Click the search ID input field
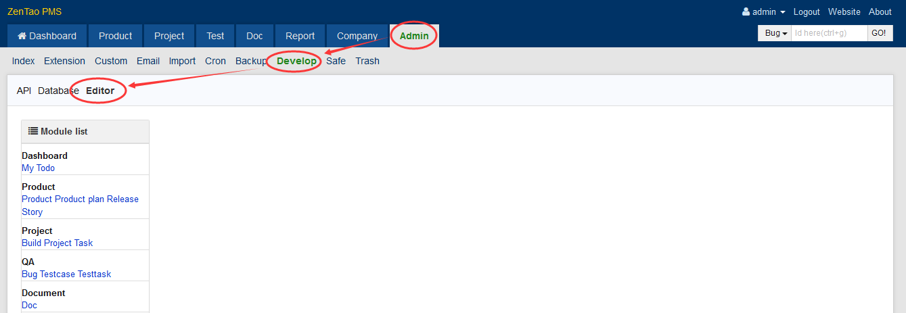 click(x=829, y=33)
